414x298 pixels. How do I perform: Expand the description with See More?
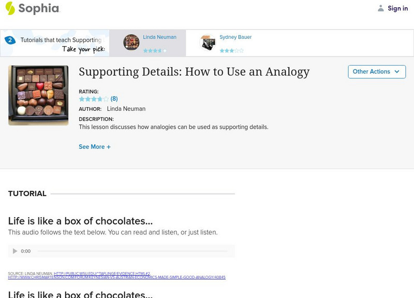tap(94, 146)
